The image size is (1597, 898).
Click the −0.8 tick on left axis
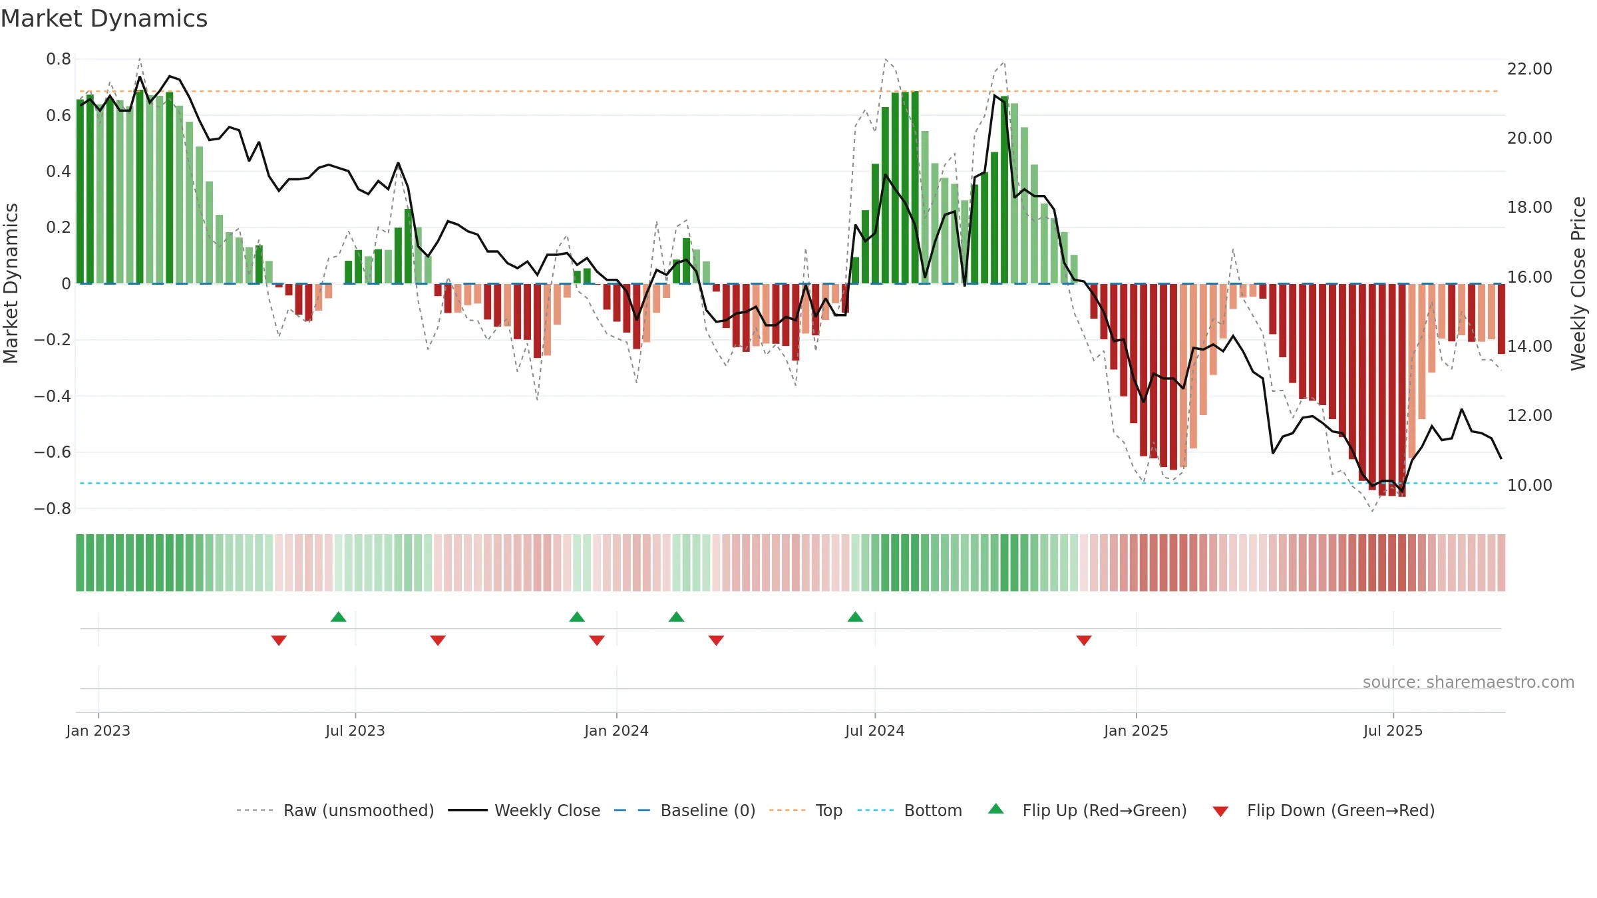tap(53, 508)
